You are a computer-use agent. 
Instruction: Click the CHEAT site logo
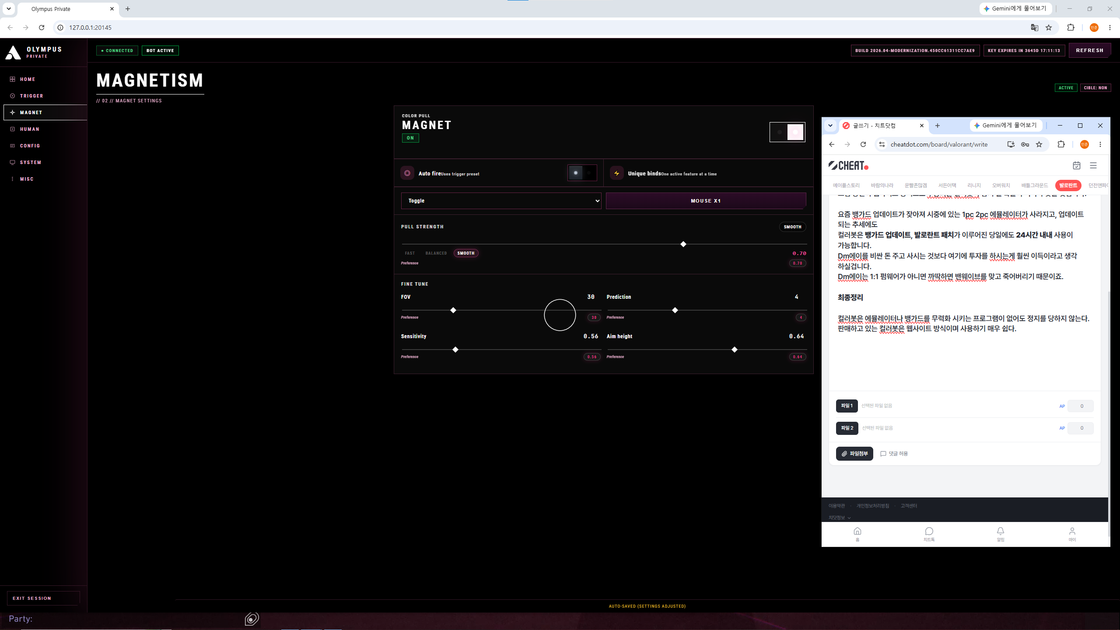pyautogui.click(x=848, y=165)
